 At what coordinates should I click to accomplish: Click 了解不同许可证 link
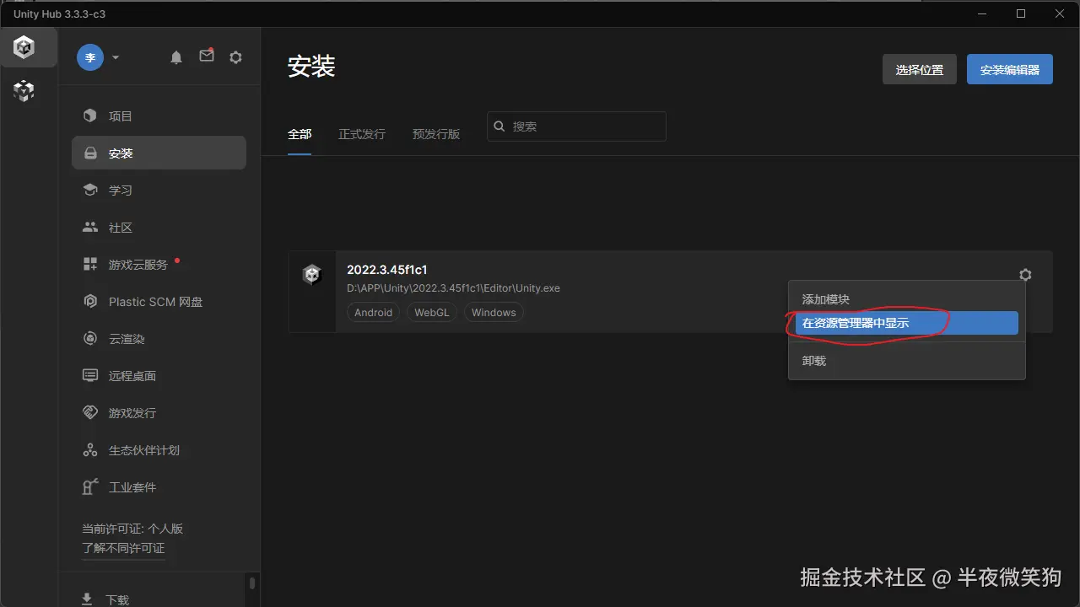point(123,548)
